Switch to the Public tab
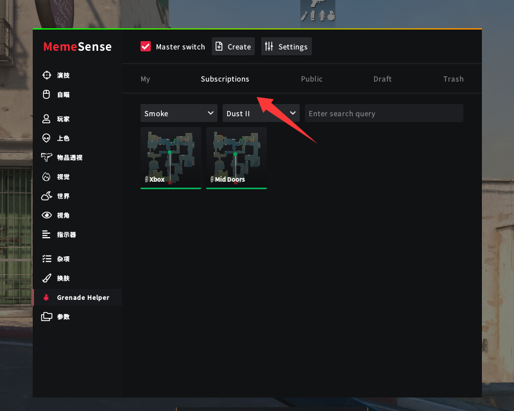The width and height of the screenshot is (514, 411). [312, 79]
